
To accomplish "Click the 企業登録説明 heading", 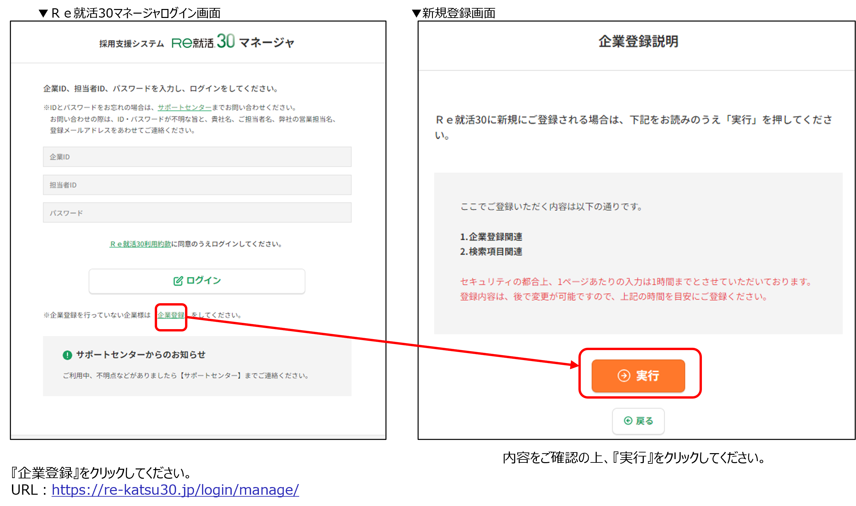I will click(638, 41).
